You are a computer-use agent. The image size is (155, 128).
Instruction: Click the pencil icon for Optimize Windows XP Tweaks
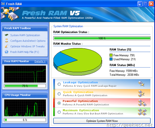click(x=6, y=46)
